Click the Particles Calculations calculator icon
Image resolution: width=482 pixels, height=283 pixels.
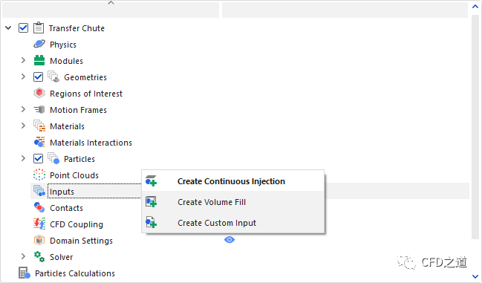(x=25, y=273)
